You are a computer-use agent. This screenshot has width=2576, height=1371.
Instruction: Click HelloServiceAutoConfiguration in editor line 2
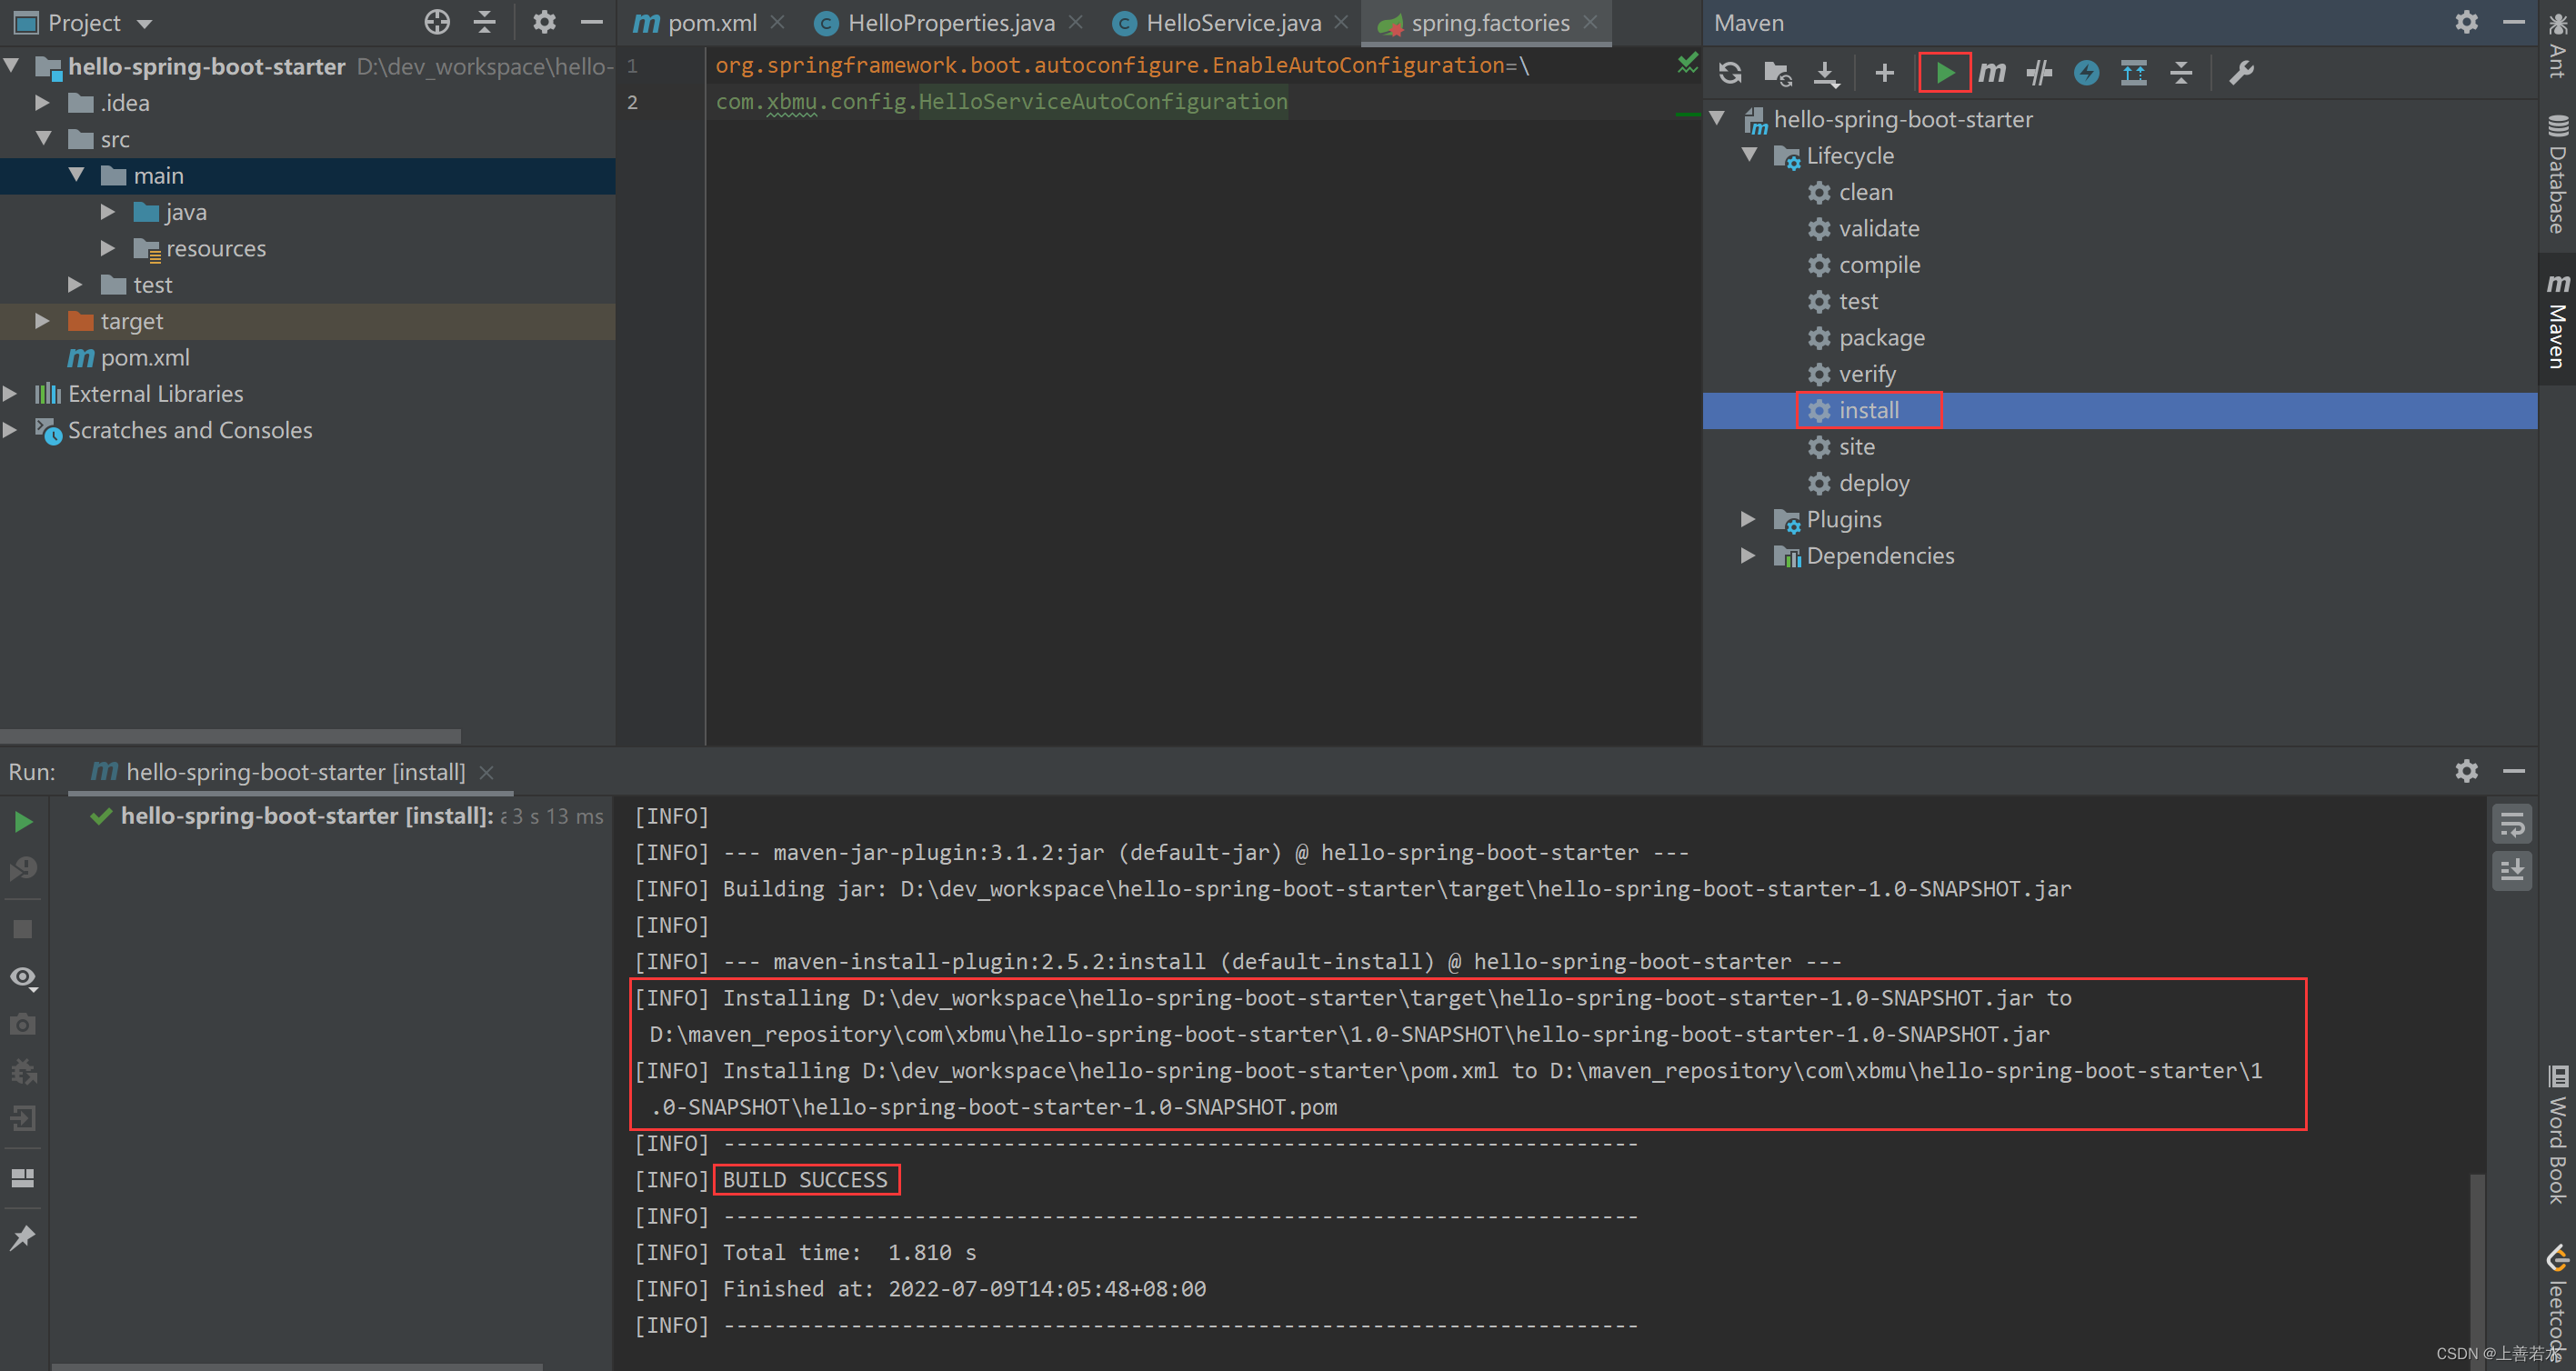(x=1103, y=101)
